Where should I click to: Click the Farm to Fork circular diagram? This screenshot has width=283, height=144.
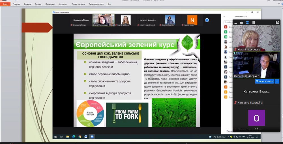pyautogui.click(x=90, y=114)
